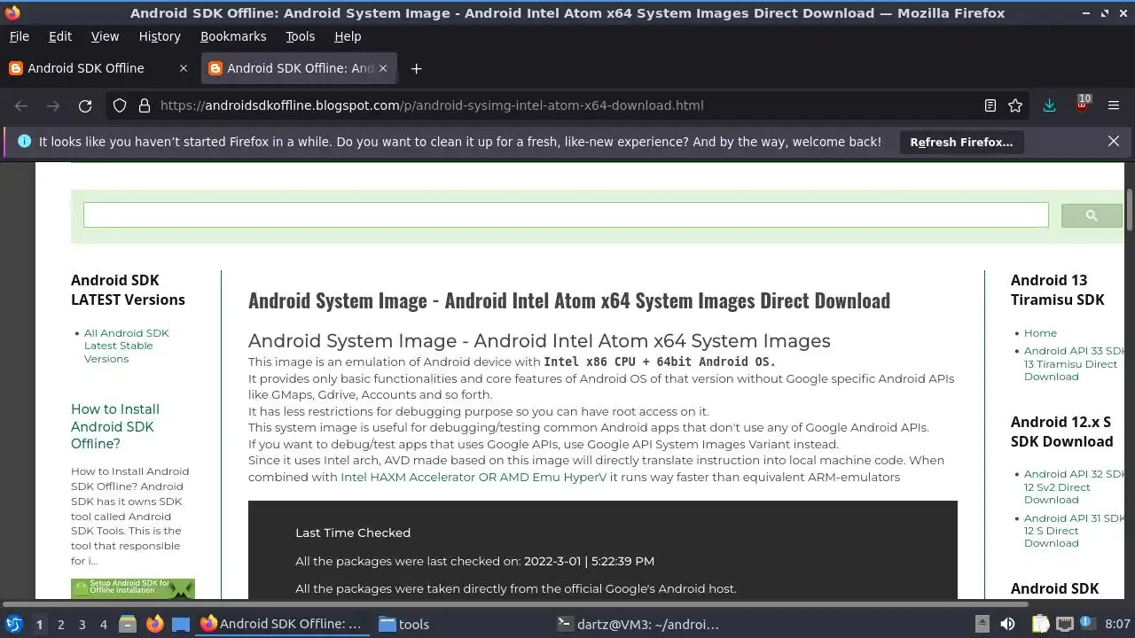1135x638 pixels.
Task: Launch Firefox from the taskbar quick launcher
Action: [x=154, y=624]
